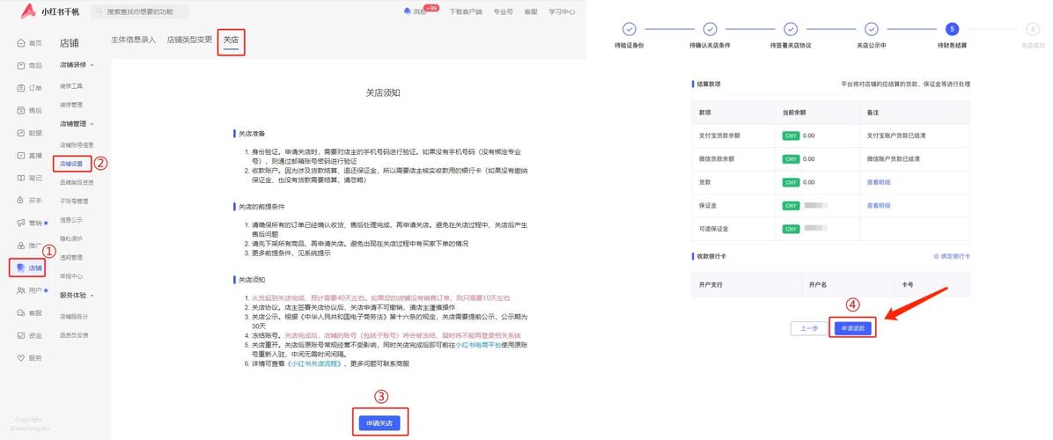Click the 开户支行 column header
The height and width of the screenshot is (440, 1053).
pyautogui.click(x=746, y=284)
